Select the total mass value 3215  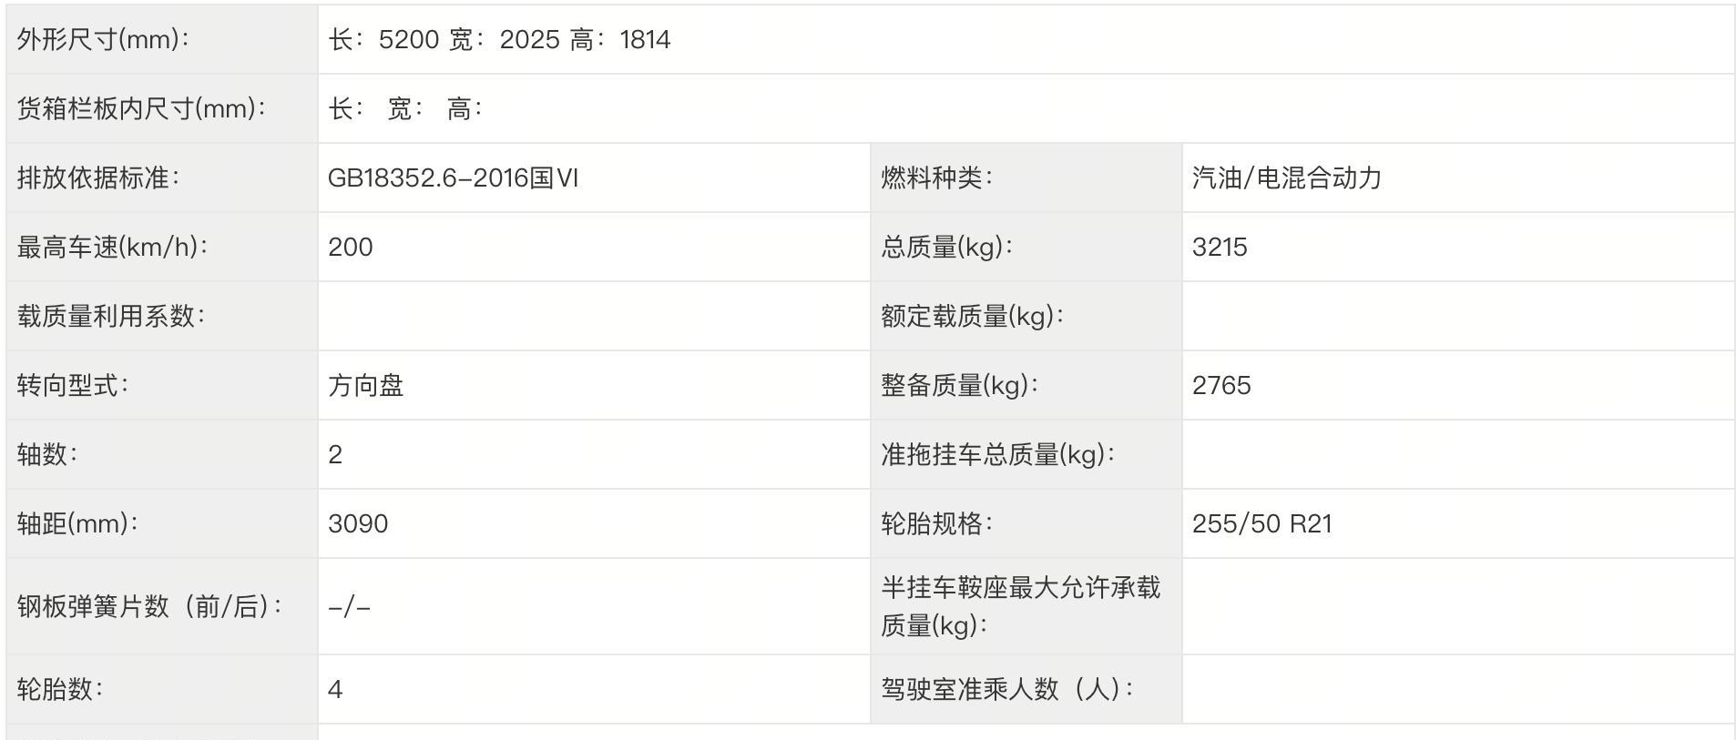point(1220,248)
